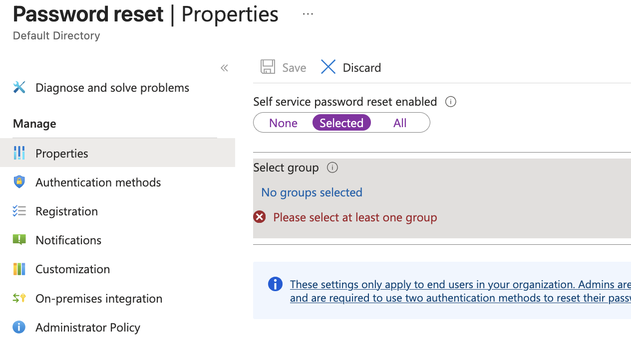Open Administrator Policy

tap(88, 328)
